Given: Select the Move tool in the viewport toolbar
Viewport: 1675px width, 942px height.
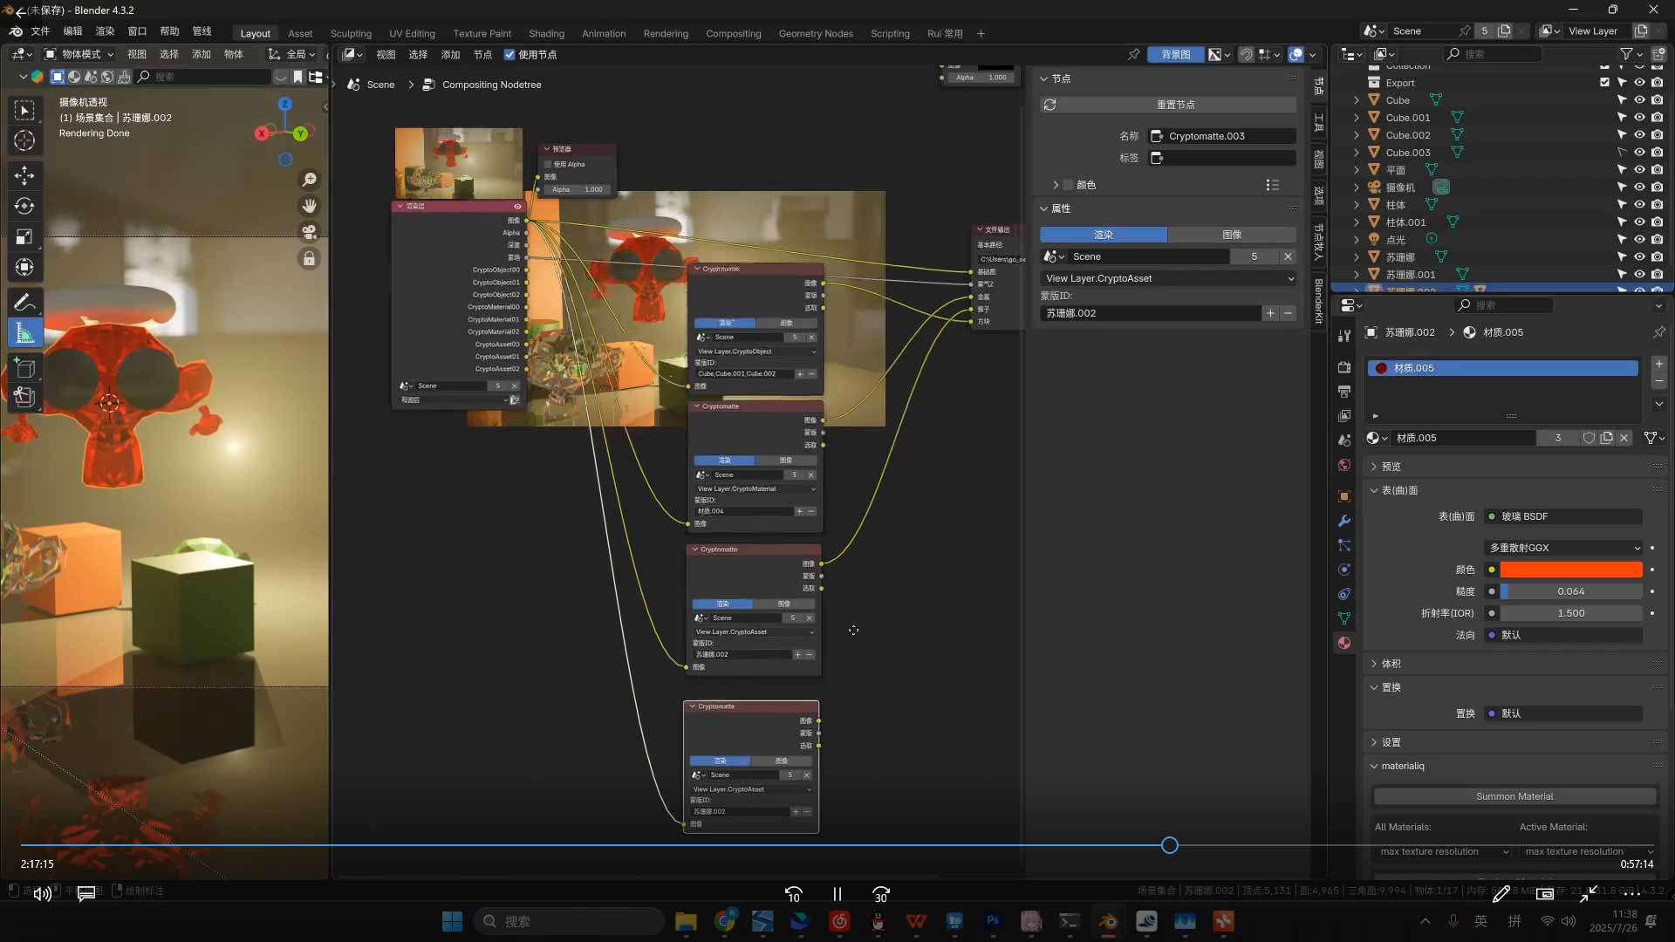Looking at the screenshot, I should [24, 174].
